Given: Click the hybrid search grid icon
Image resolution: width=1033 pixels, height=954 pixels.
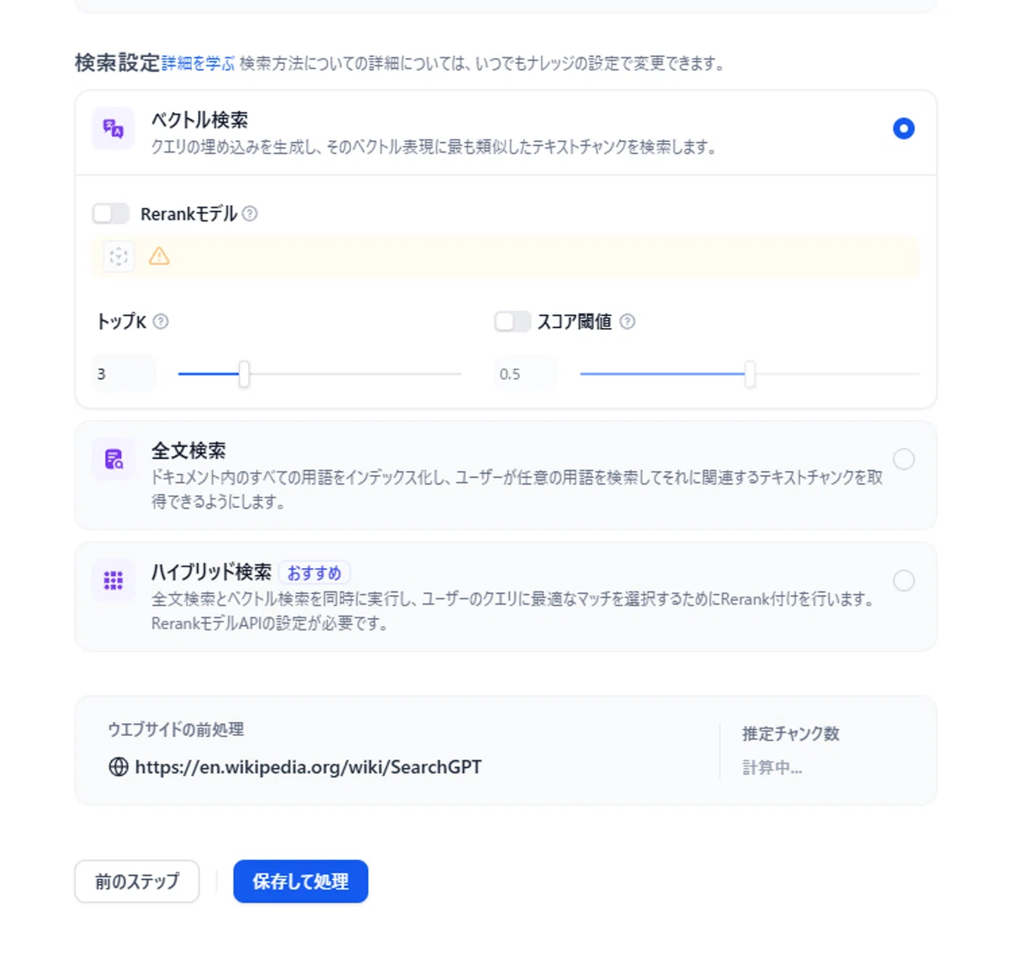Looking at the screenshot, I should pos(114,580).
